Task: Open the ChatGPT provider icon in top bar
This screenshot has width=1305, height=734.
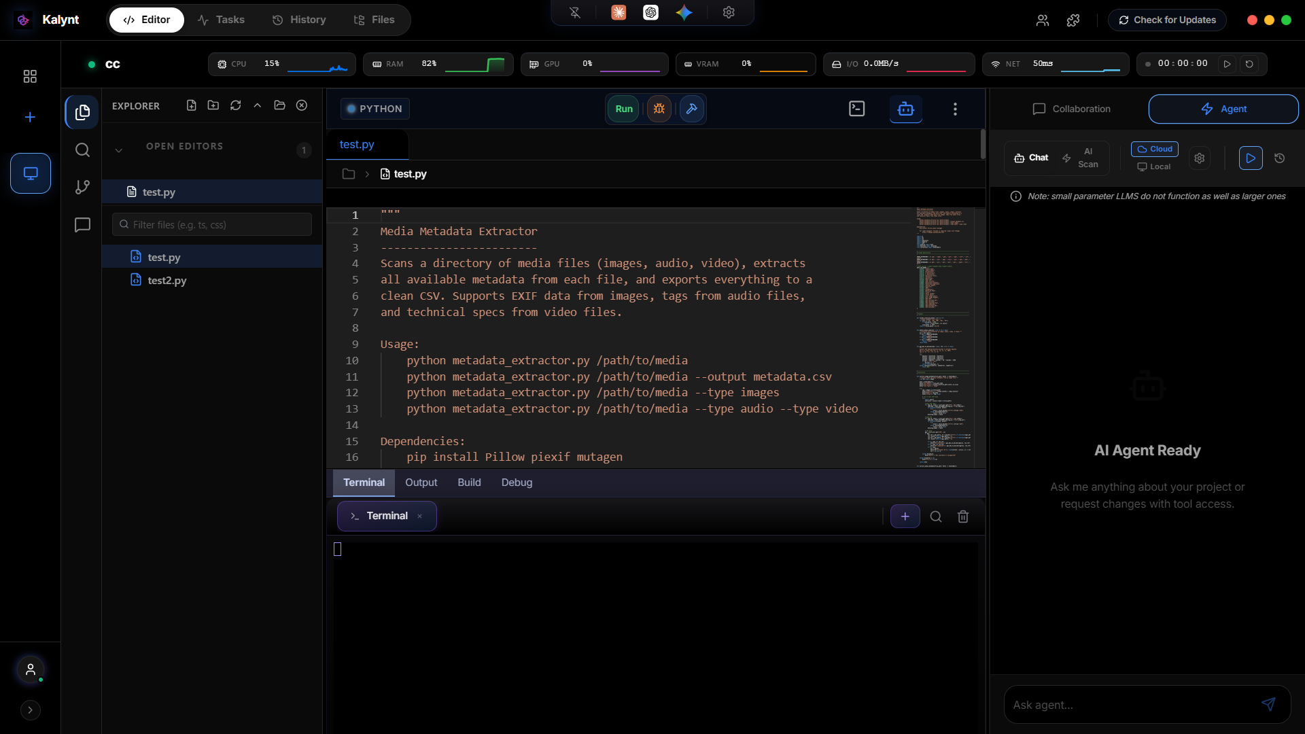Action: (x=652, y=12)
